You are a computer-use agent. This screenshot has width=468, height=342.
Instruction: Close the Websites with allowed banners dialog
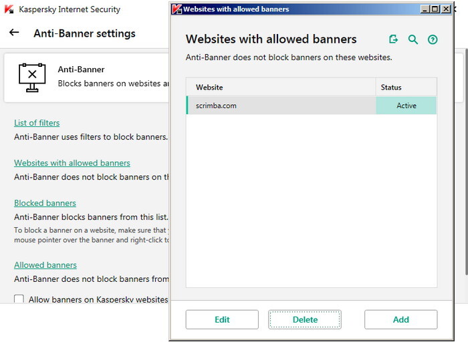tap(446, 9)
